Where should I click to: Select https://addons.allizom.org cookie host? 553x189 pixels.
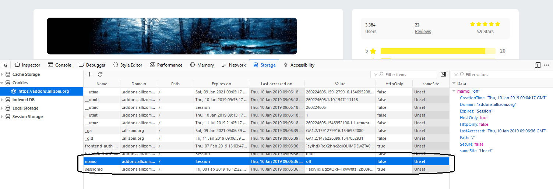44,91
